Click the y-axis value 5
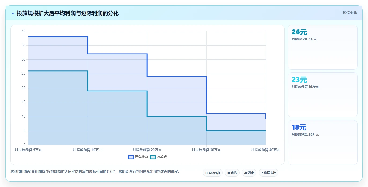This screenshot has height=187, width=368. tap(24, 131)
